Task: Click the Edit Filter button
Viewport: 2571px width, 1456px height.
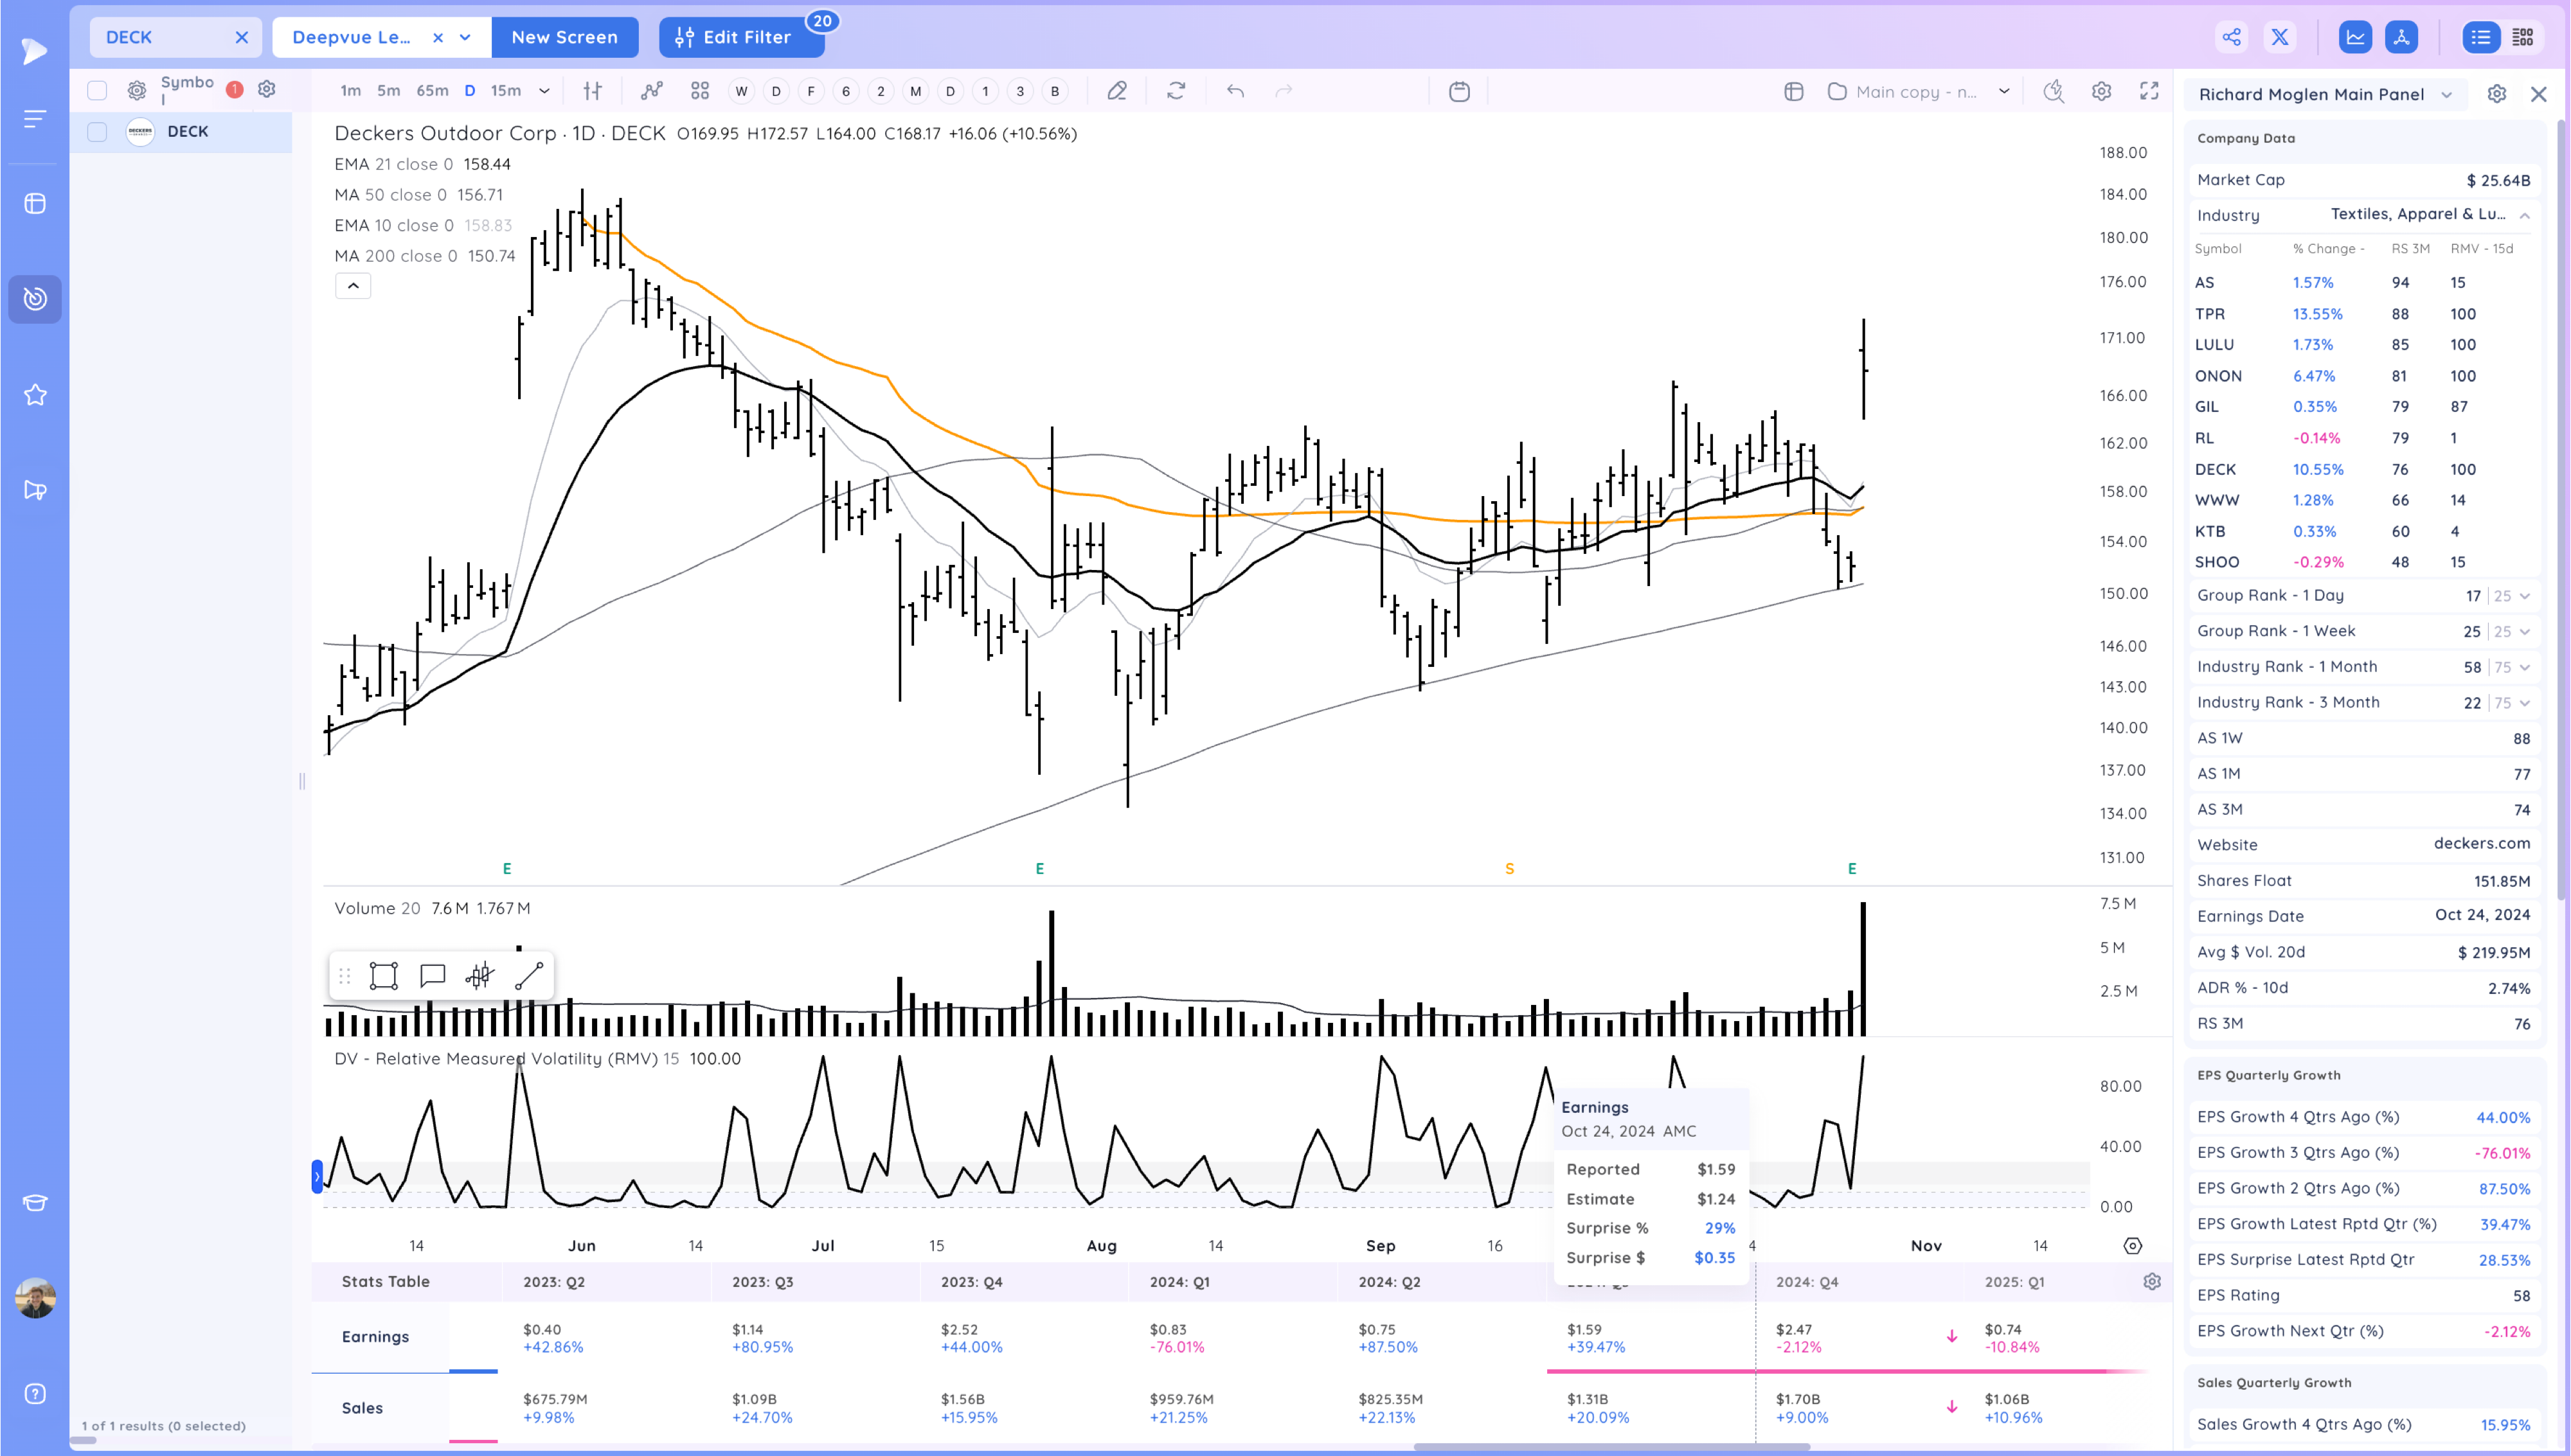Action: pos(734,37)
